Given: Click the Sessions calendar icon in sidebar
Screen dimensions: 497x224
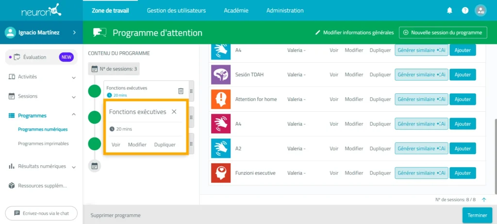Looking at the screenshot, I should point(12,96).
